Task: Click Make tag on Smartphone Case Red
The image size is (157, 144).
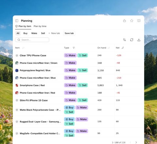Action: (70, 85)
